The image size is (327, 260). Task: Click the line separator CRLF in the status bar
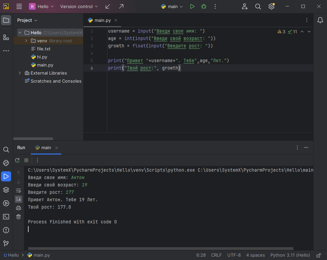point(216,255)
